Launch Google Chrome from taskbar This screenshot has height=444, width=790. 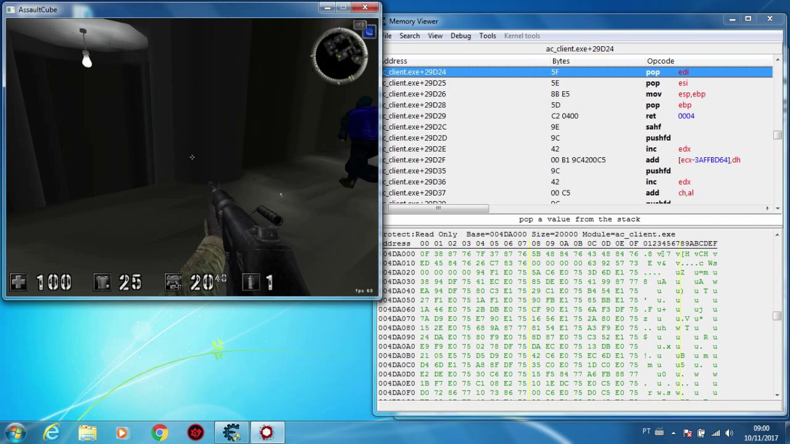[159, 433]
